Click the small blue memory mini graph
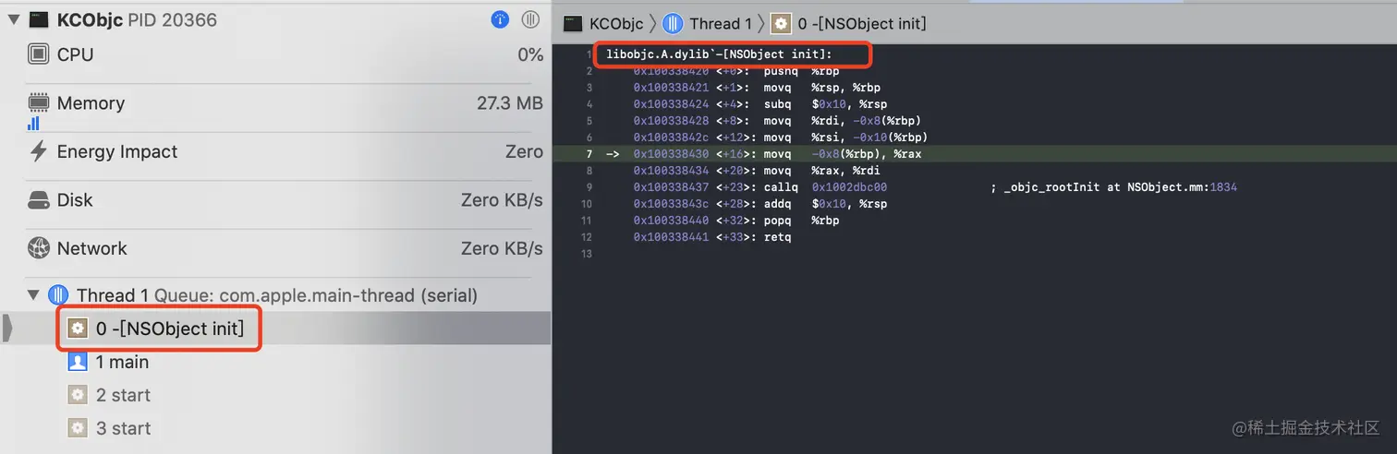Image resolution: width=1397 pixels, height=454 pixels. [33, 123]
